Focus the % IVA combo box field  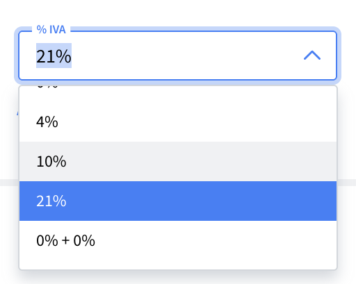177,56
